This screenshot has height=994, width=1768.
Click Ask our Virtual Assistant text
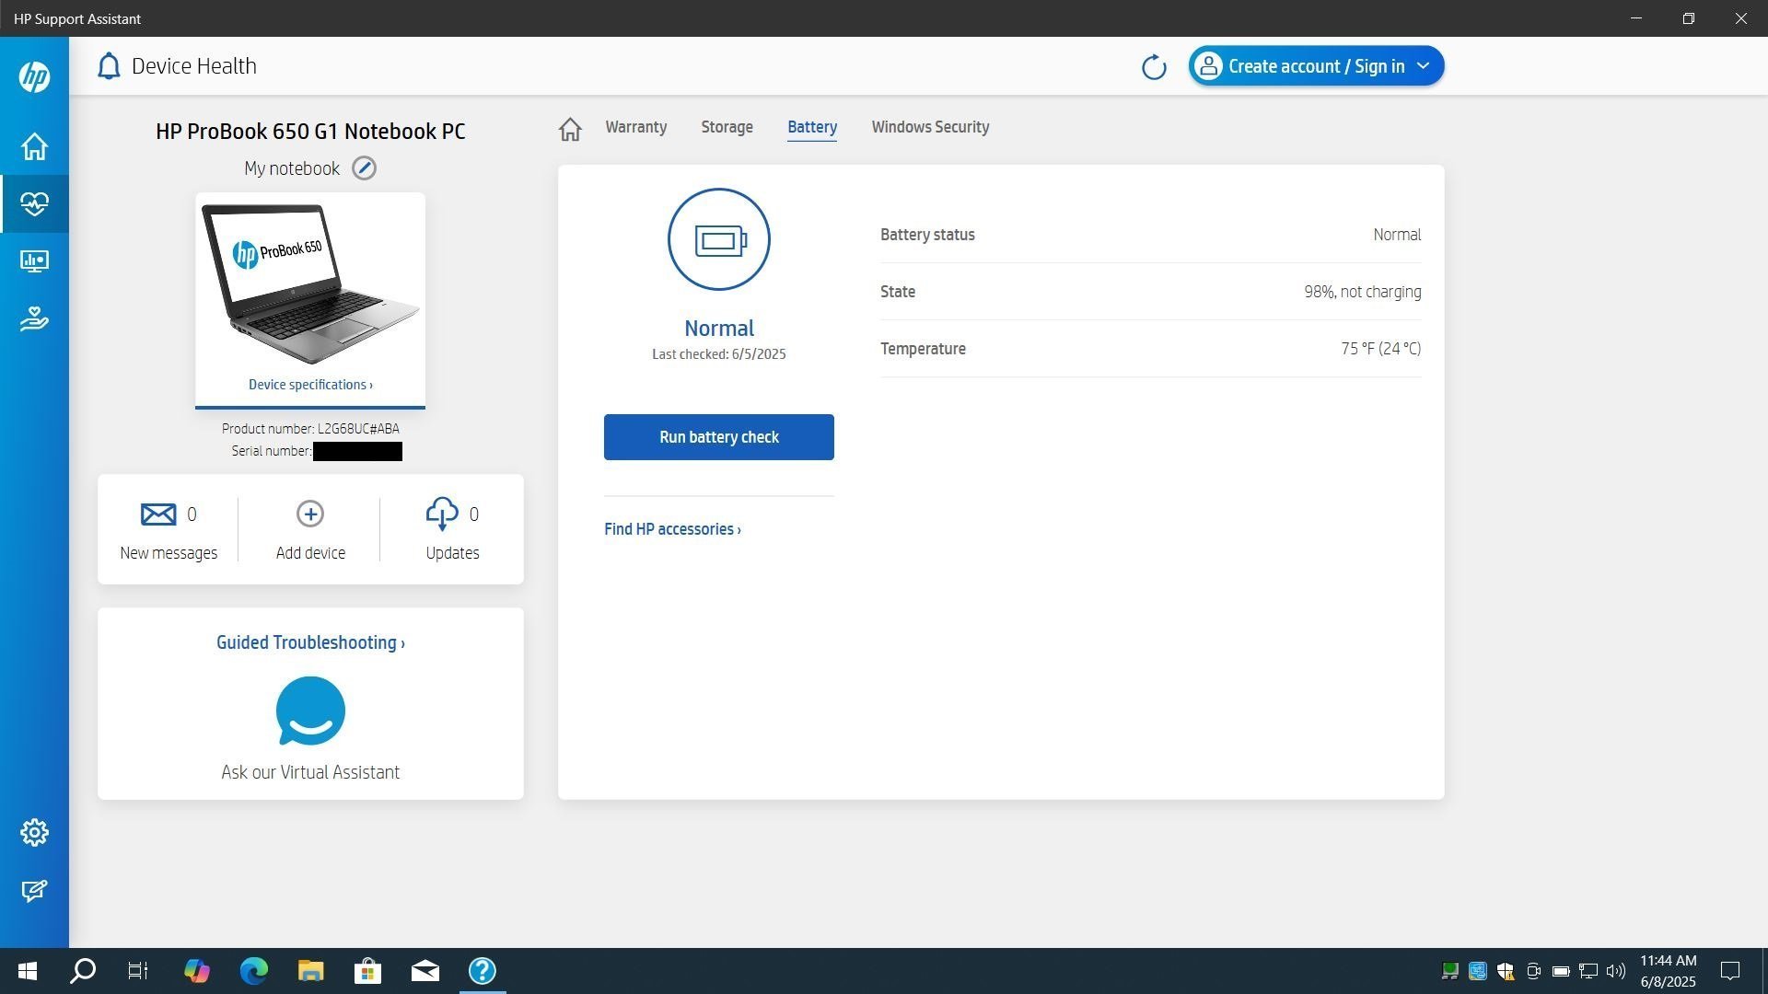click(x=310, y=772)
